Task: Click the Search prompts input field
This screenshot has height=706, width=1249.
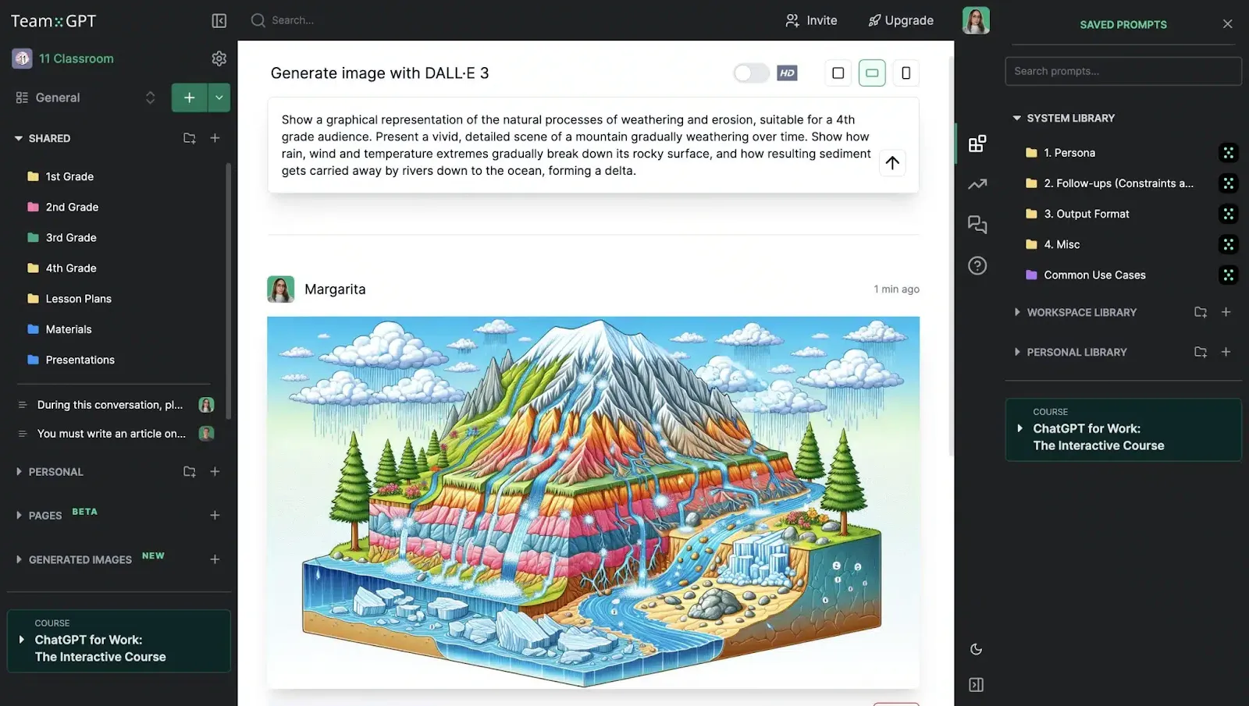Action: point(1123,71)
